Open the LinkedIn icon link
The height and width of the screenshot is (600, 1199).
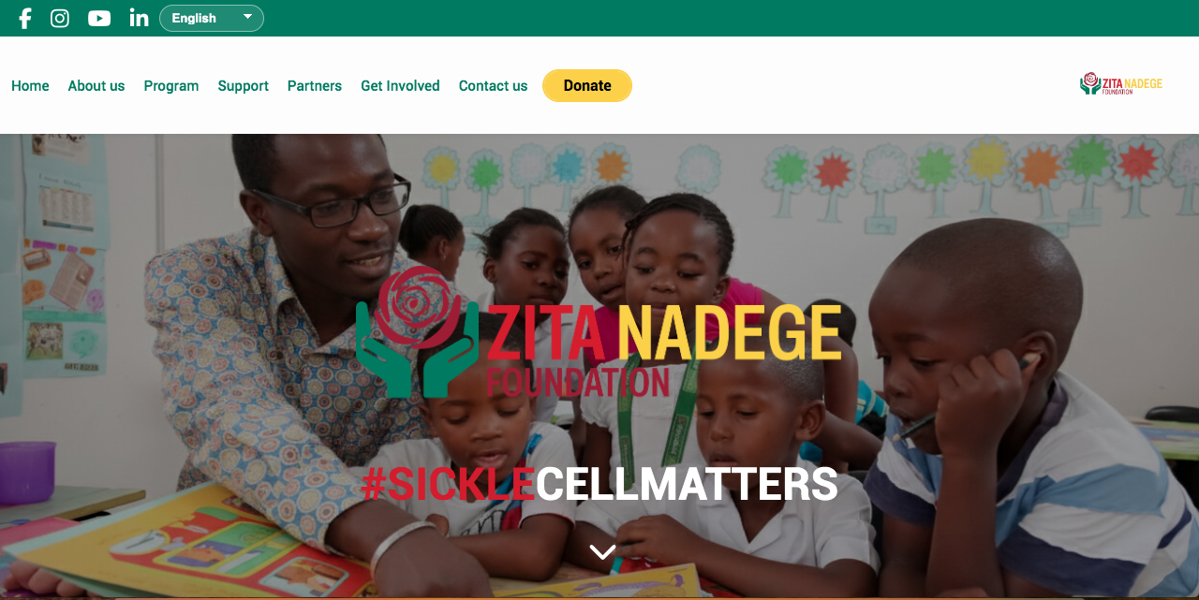[x=139, y=18]
